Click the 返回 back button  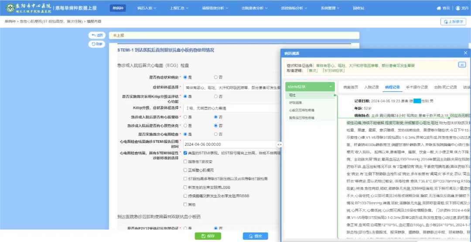pyautogui.click(x=97, y=35)
